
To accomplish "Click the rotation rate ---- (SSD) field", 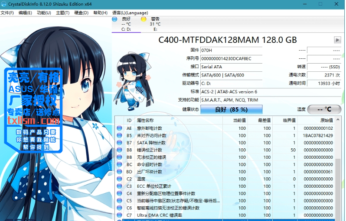I will [x=324, y=67].
